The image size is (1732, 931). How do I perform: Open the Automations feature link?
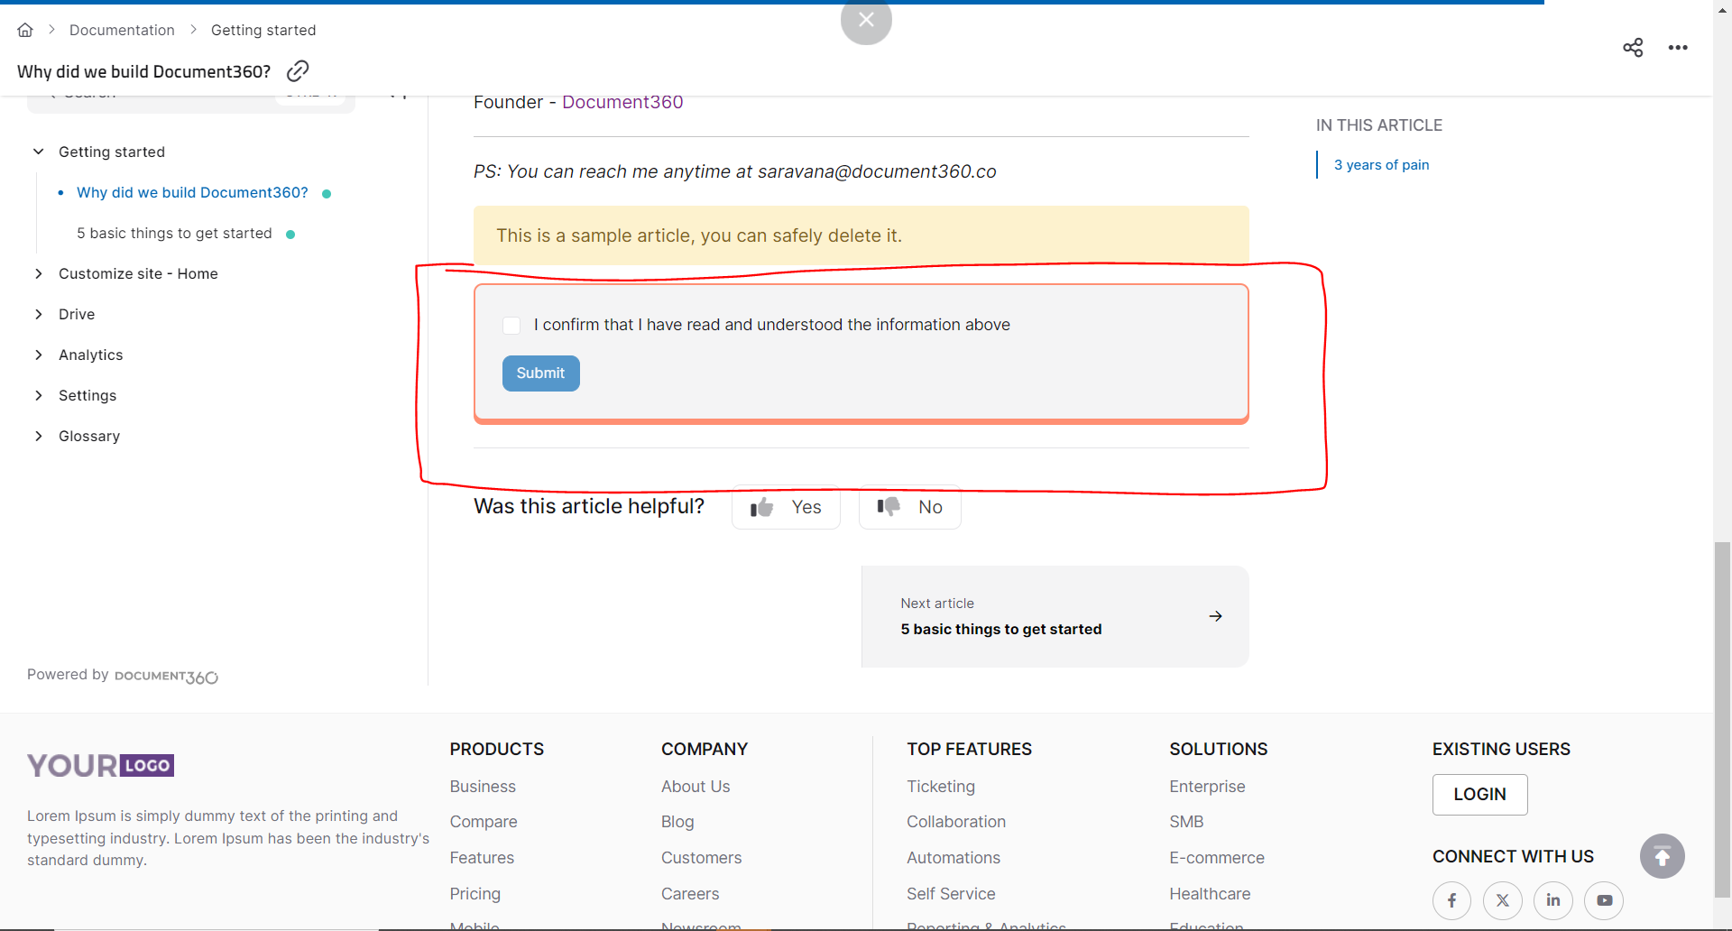tap(954, 858)
